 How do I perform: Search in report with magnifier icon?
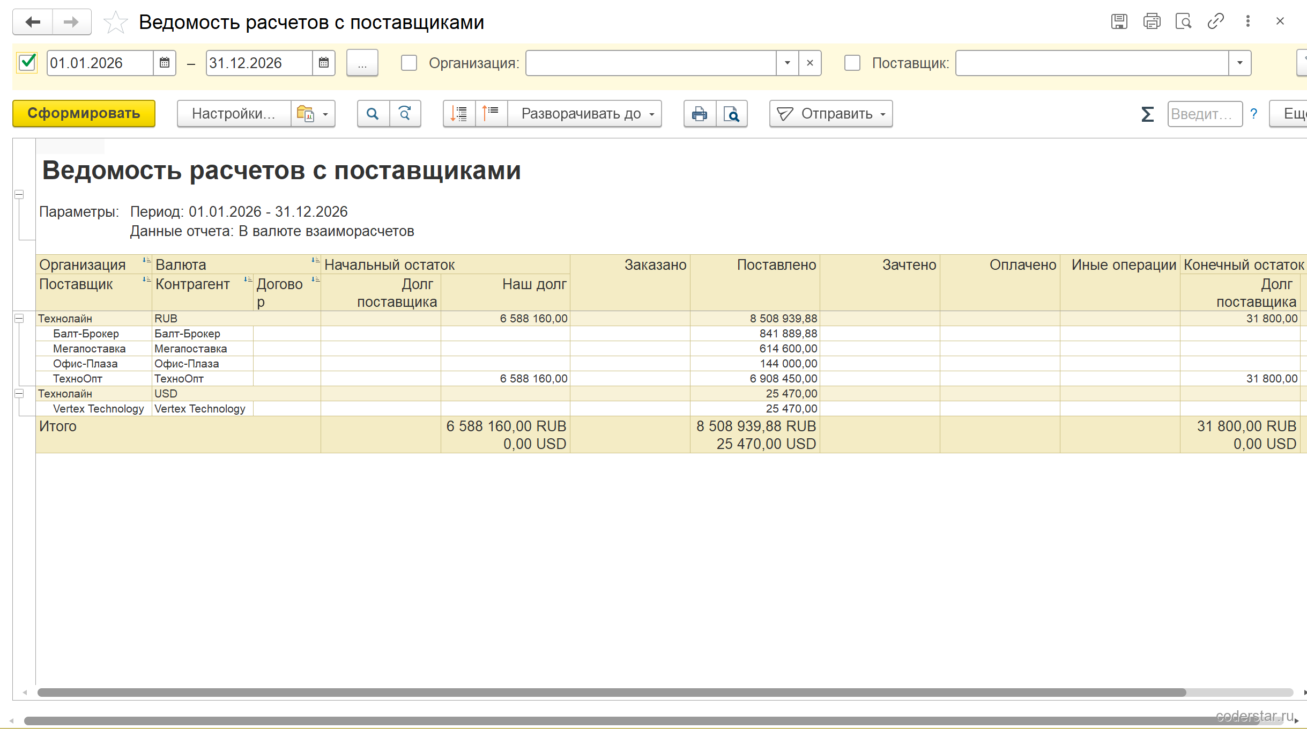(373, 113)
